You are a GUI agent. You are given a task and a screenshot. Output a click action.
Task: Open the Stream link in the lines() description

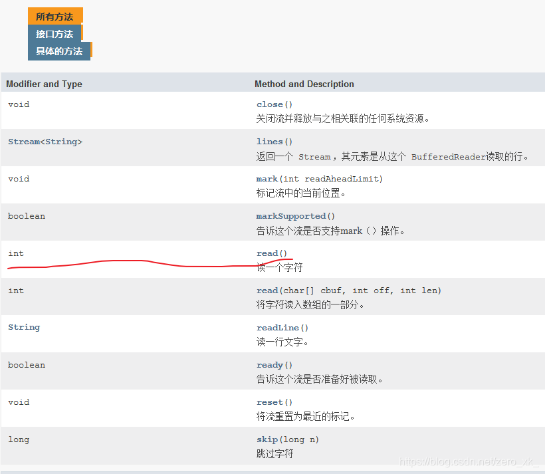click(x=314, y=156)
